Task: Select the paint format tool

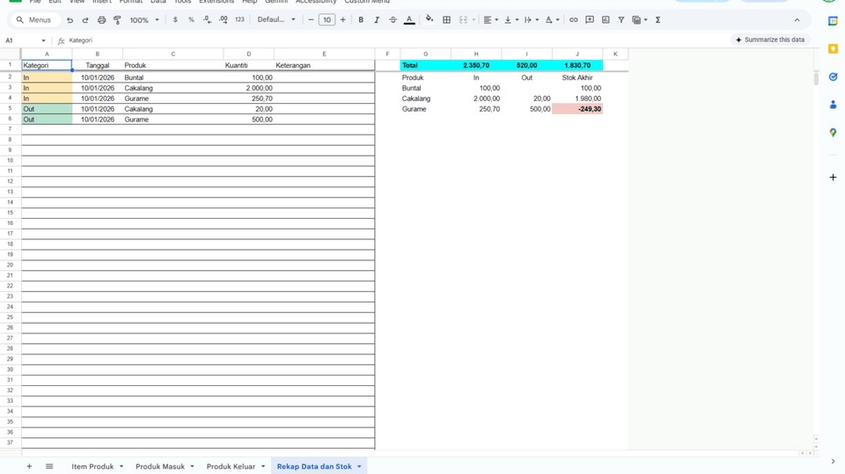Action: [x=117, y=20]
